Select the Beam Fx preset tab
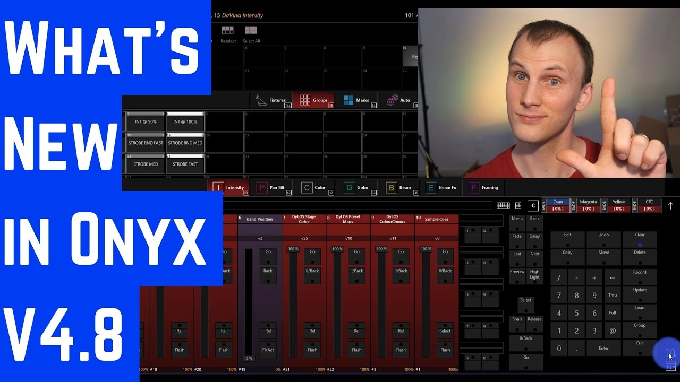The height and width of the screenshot is (382, 680). tap(441, 187)
